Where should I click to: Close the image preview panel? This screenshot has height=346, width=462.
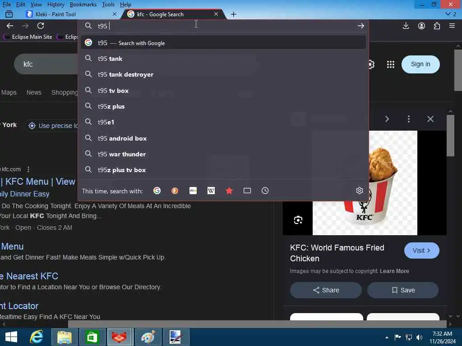tap(430, 119)
